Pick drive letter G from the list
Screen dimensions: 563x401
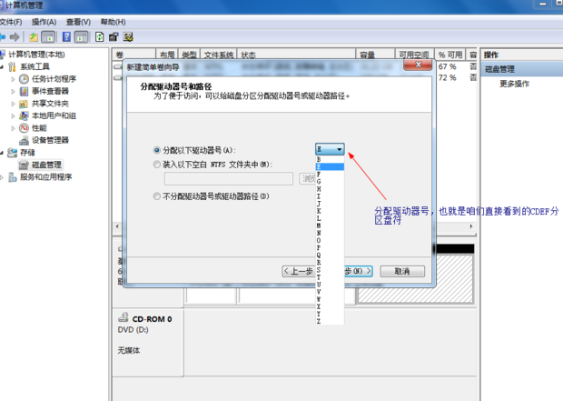319,182
